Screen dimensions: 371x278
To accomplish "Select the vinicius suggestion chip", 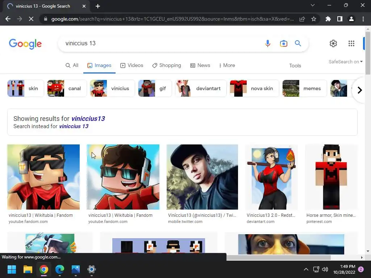I will [x=112, y=88].
